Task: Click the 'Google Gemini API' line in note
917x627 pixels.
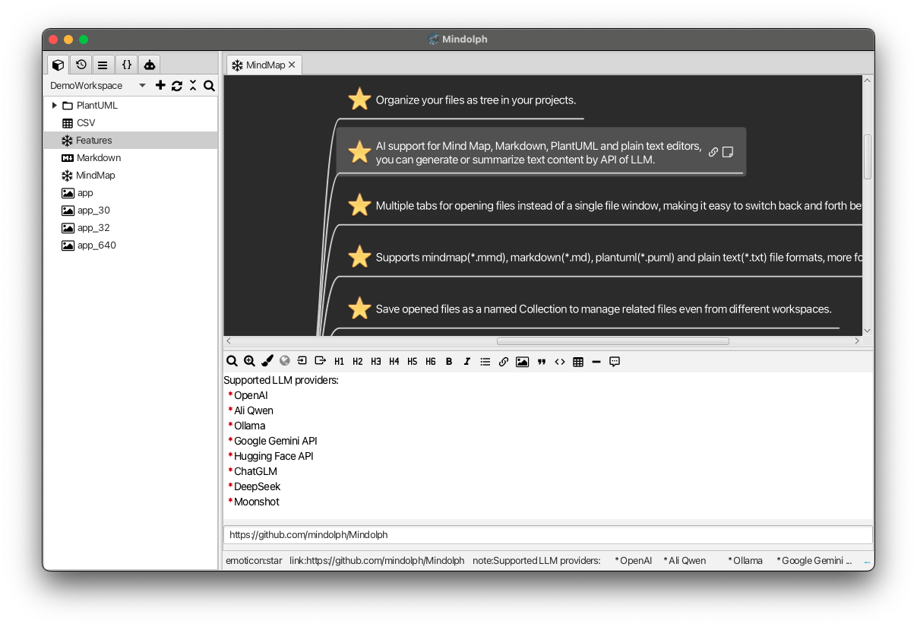Action: point(276,441)
